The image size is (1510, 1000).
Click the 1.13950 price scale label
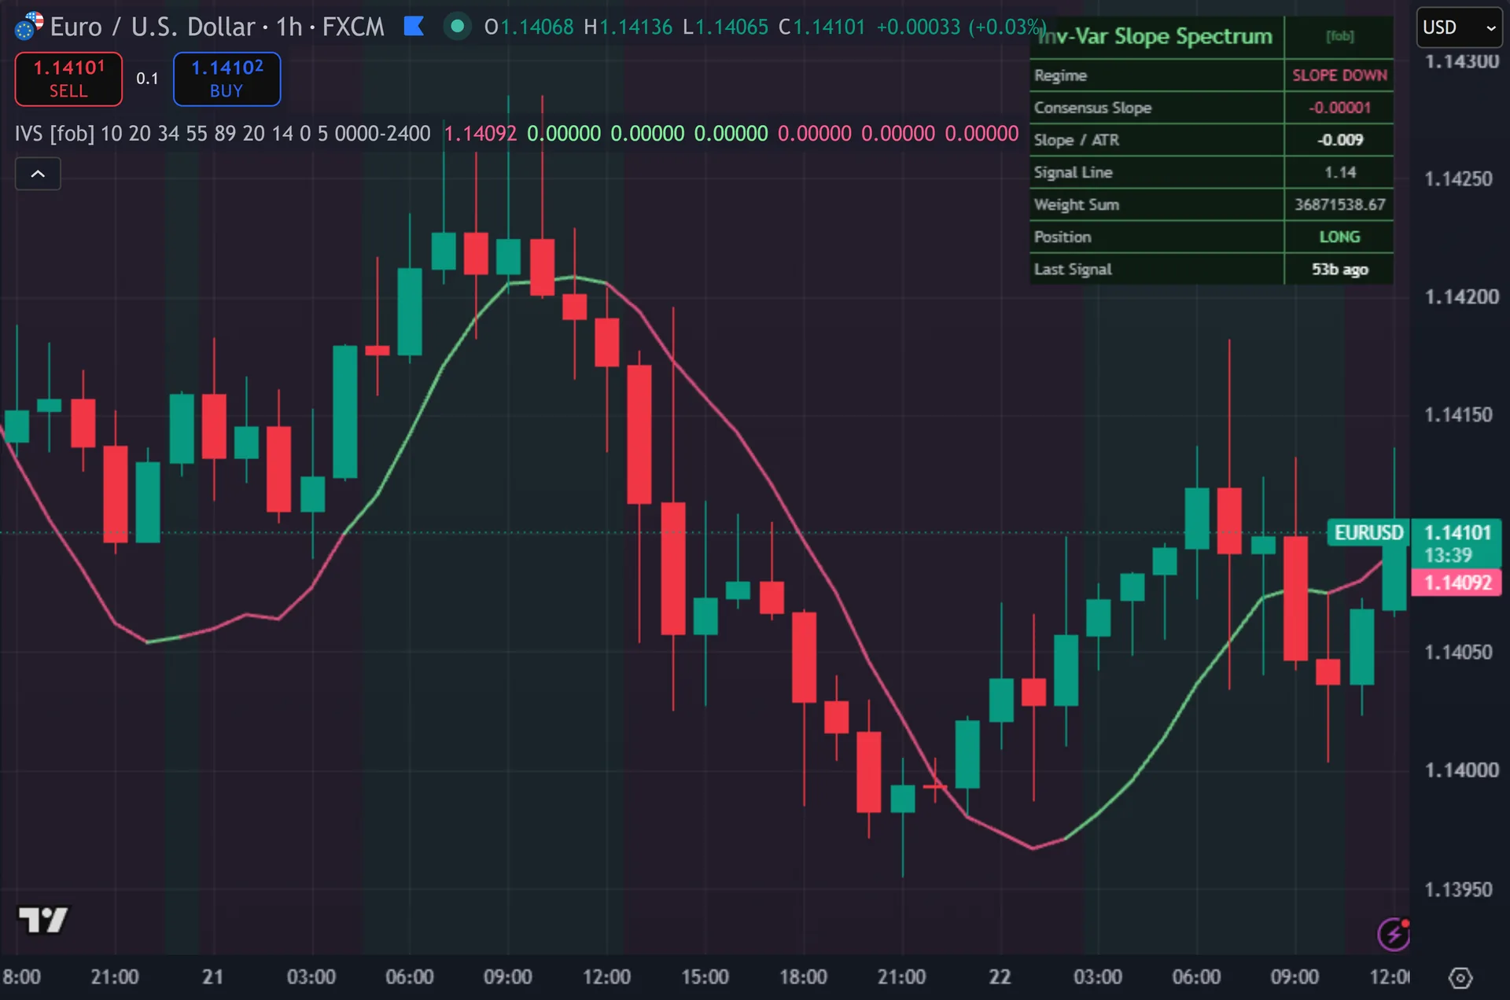point(1458,889)
